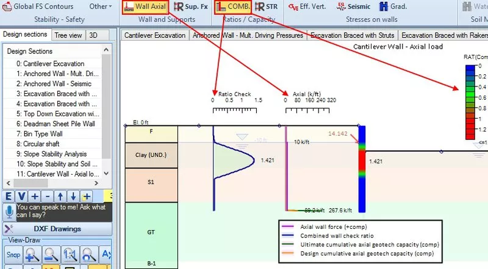Select '2: Anchored Wall - Seismic' section
The height and width of the screenshot is (269, 488).
(53, 83)
